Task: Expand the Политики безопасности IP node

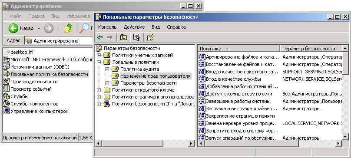Action: (x=99, y=104)
